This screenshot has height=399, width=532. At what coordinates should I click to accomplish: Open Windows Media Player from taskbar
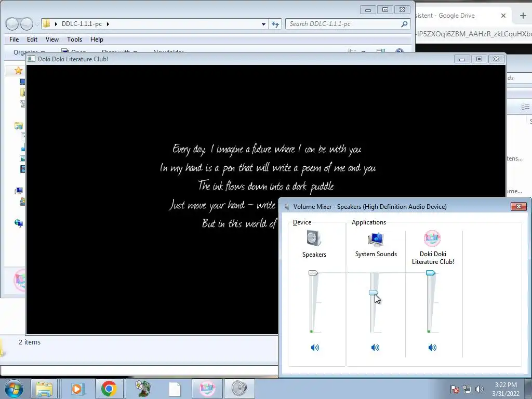click(77, 389)
